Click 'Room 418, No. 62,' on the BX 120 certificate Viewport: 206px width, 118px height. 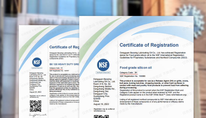point(36,77)
